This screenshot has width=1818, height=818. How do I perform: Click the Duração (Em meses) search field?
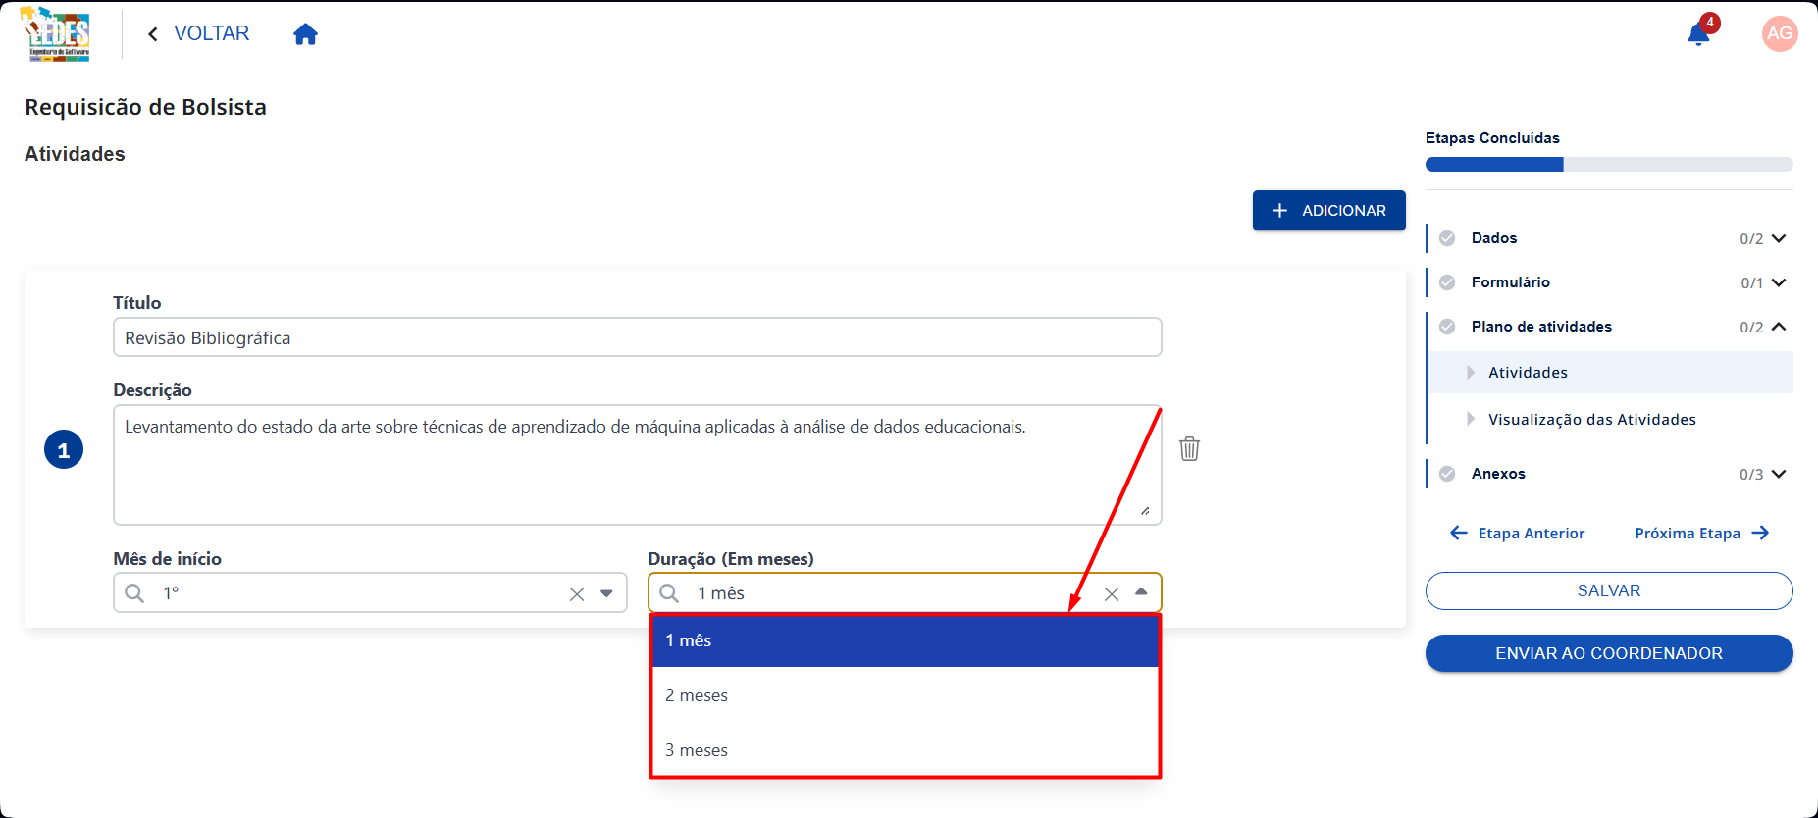pyautogui.click(x=905, y=592)
